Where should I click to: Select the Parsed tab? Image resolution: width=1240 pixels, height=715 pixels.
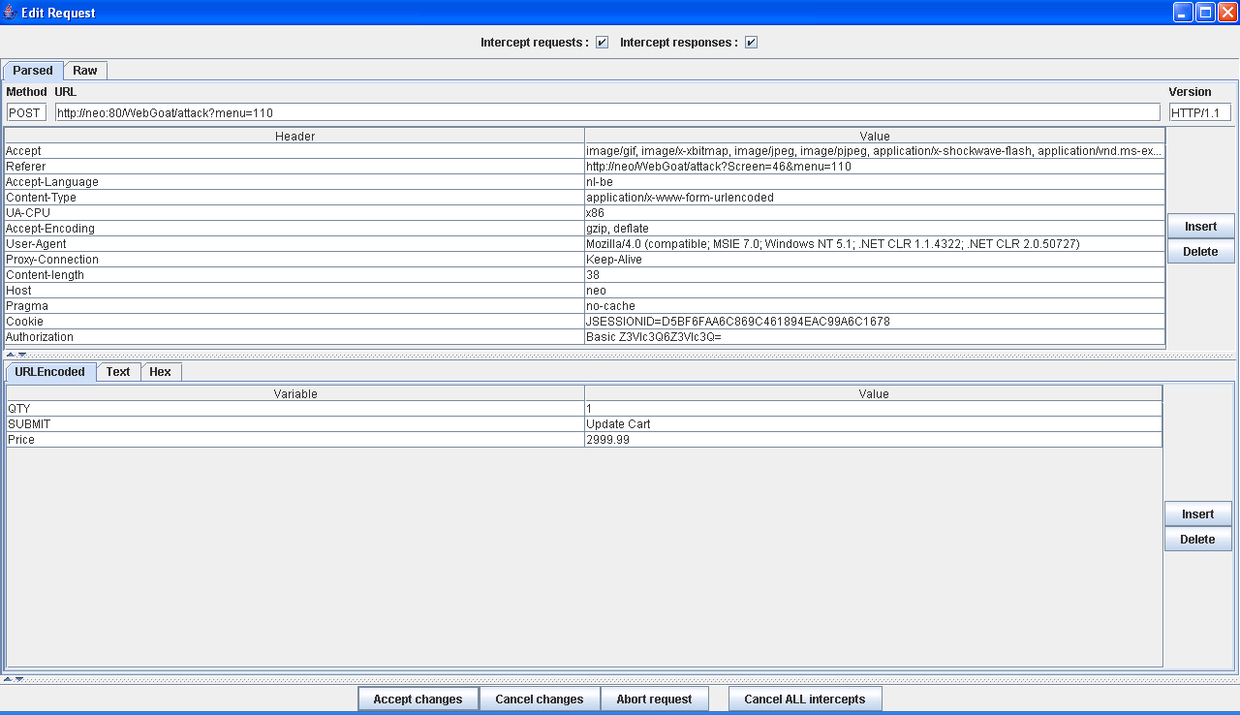33,71
